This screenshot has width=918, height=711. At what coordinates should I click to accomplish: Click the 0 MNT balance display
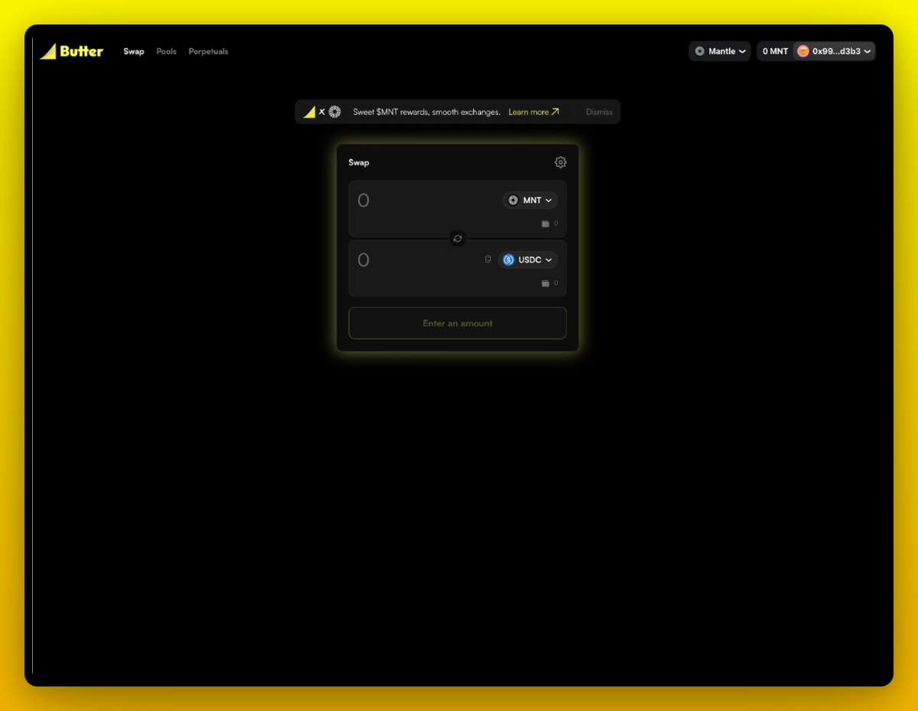(775, 51)
